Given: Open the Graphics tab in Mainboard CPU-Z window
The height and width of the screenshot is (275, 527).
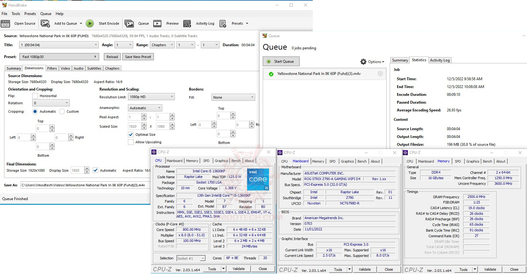Looking at the screenshot, I should (347, 161).
